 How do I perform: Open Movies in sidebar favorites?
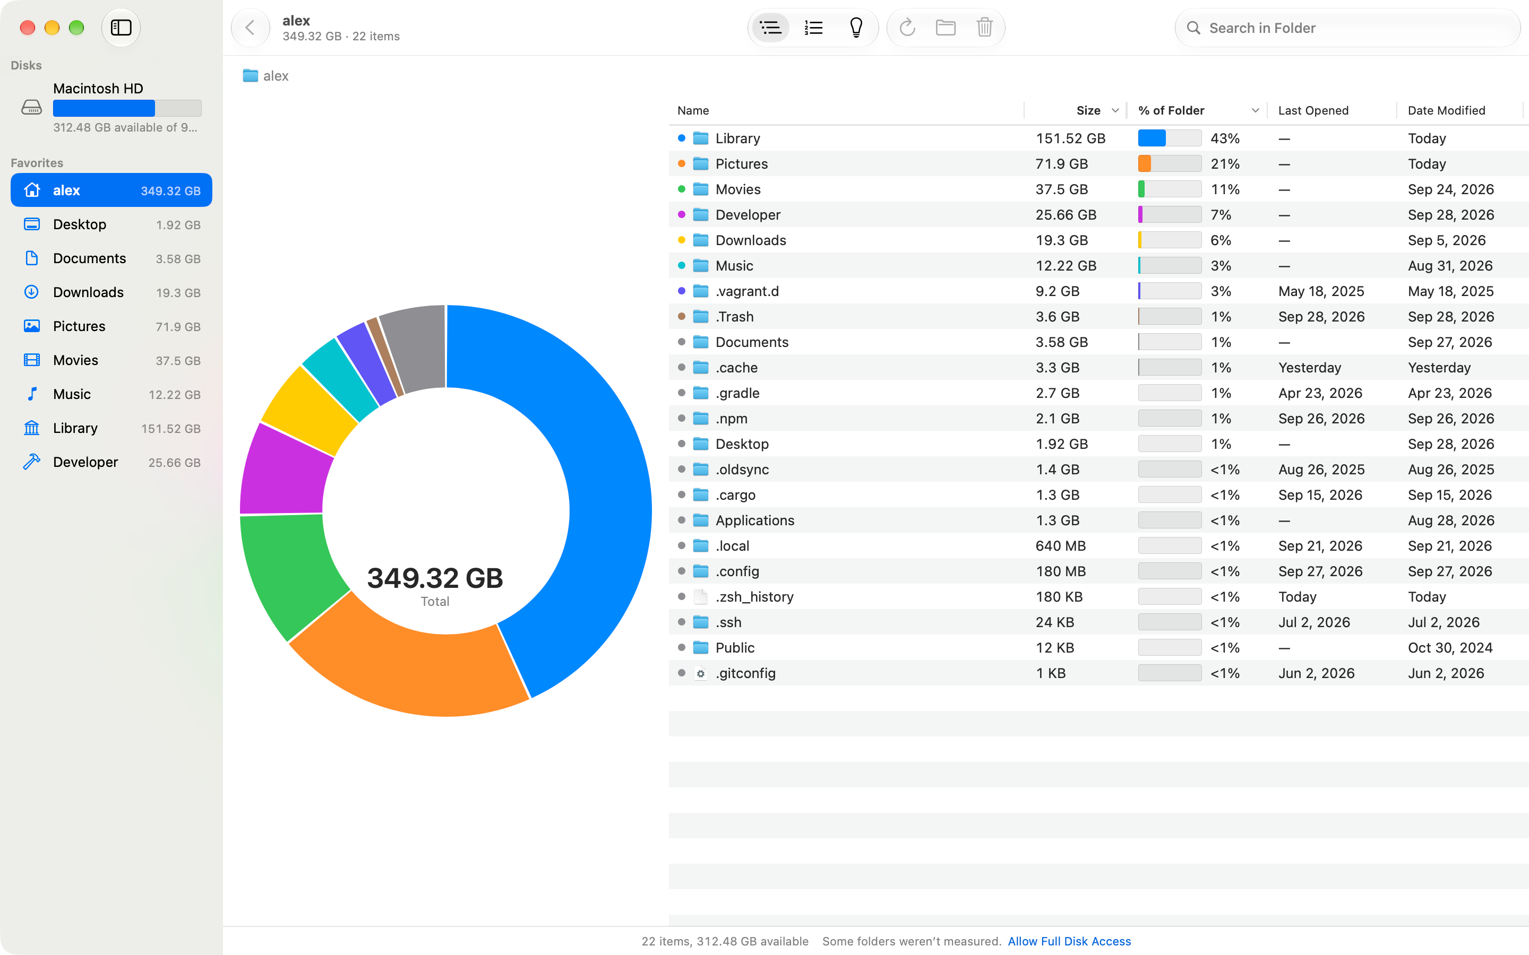click(x=111, y=360)
